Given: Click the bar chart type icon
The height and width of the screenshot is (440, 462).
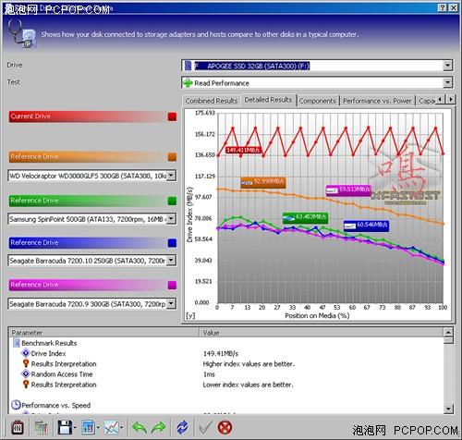Looking at the screenshot, I should [89, 427].
